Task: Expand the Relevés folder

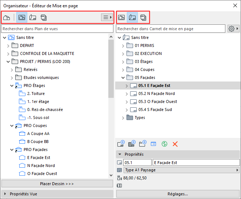Action: pyautogui.click(x=12, y=69)
